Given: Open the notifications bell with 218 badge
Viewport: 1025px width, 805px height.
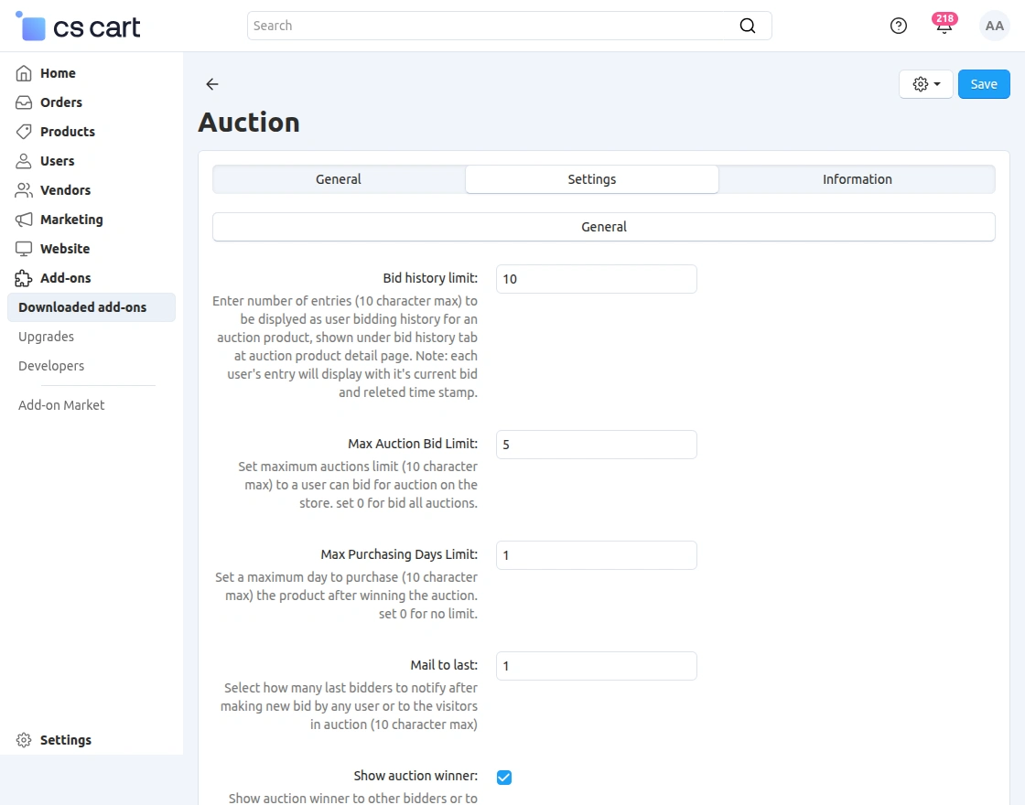Looking at the screenshot, I should click(x=944, y=26).
